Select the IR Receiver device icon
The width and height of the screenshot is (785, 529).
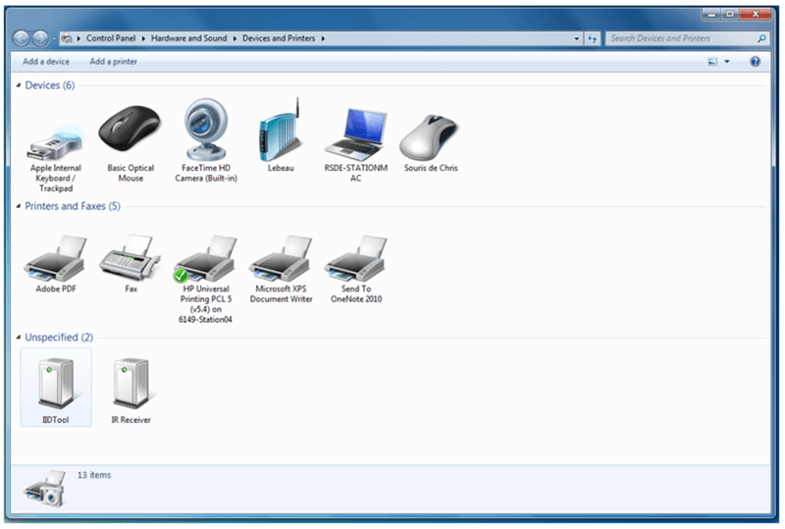point(131,383)
